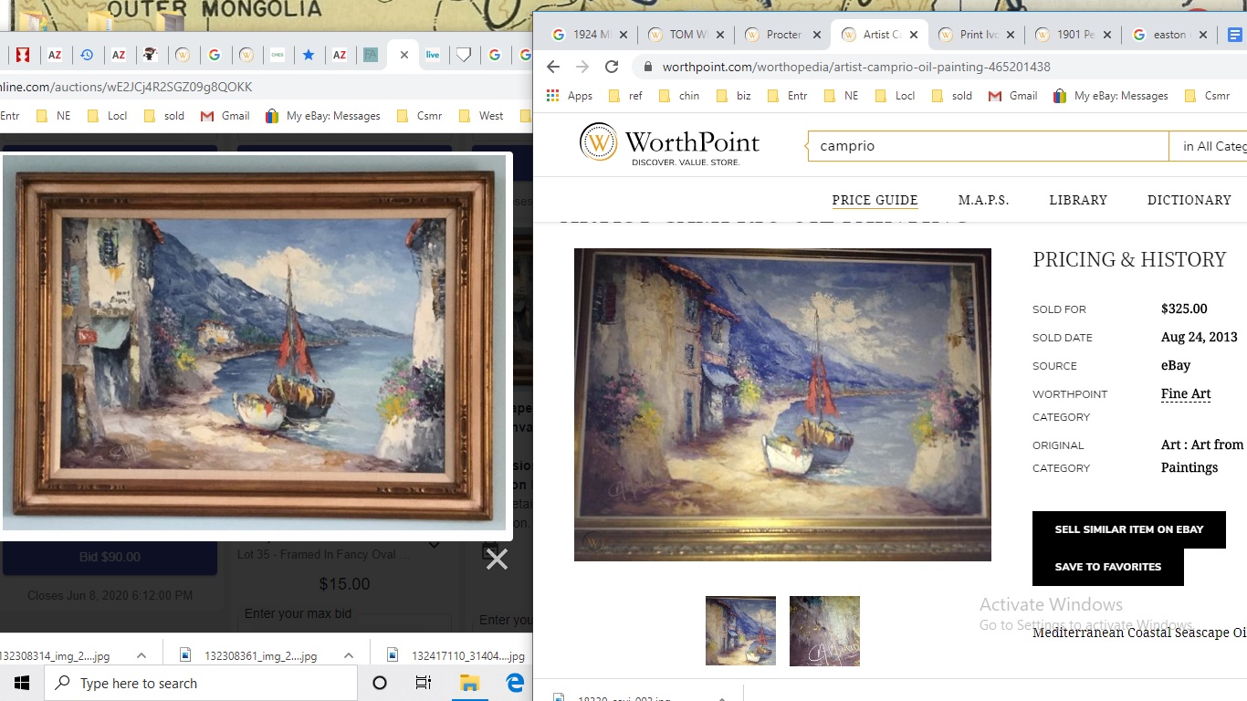The width and height of the screenshot is (1247, 701).
Task: Open 'My eBay: Messages' bookmark in WorthPoint window
Action: click(1110, 96)
